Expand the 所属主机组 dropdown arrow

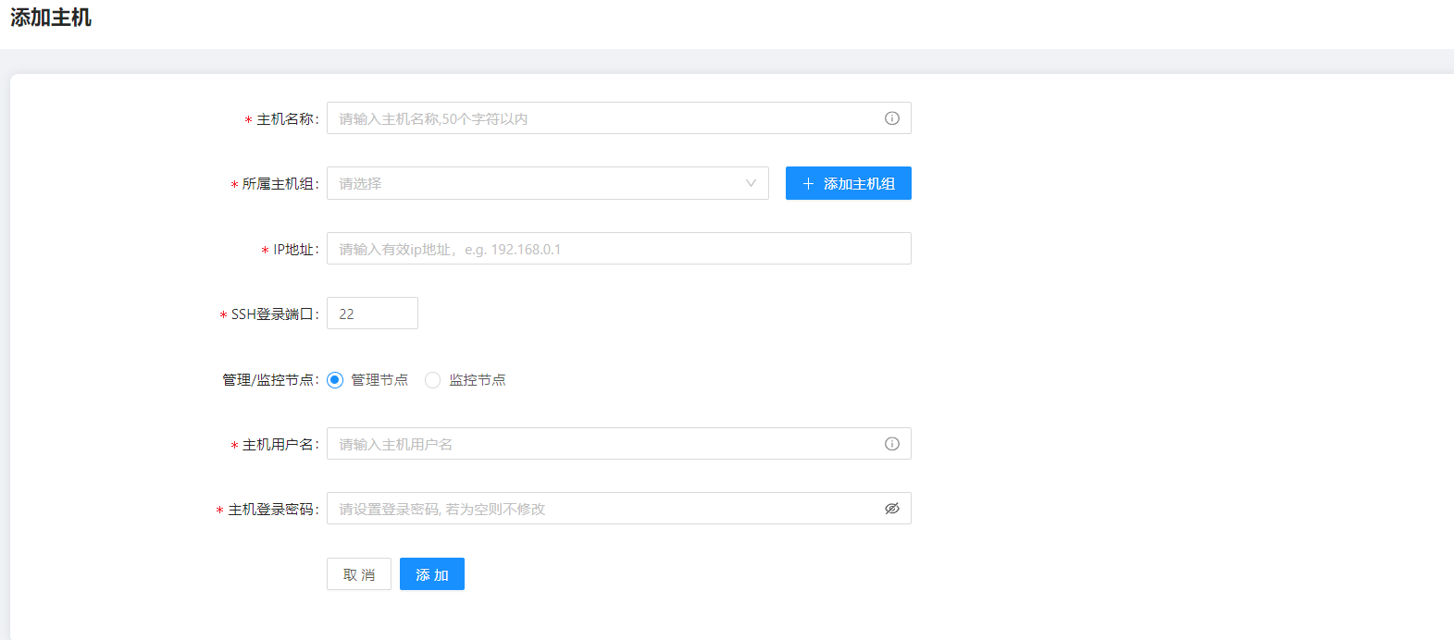coord(751,183)
